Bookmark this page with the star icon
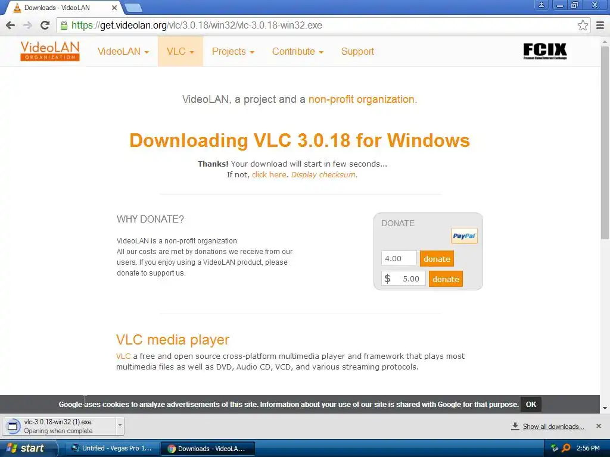 click(x=583, y=25)
